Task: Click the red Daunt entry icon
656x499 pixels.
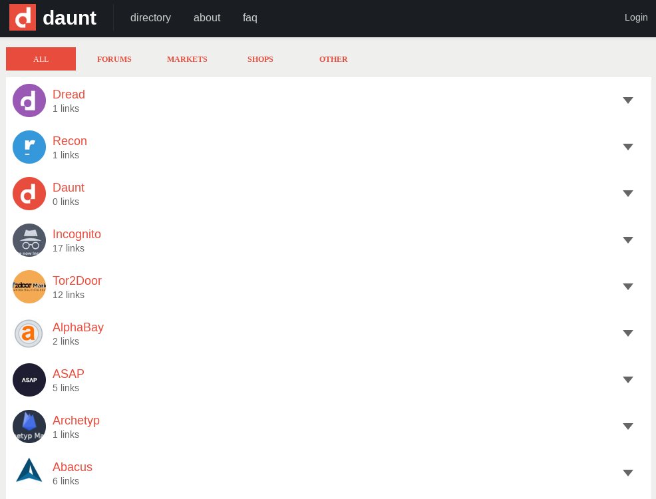Action: (29, 194)
